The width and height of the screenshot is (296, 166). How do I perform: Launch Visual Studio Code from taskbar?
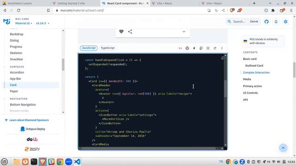coord(77,162)
